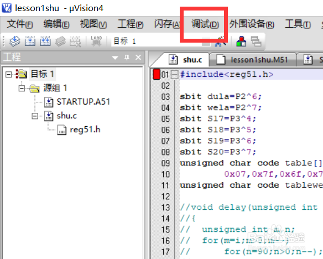Close the 工程 project panel

138,58
